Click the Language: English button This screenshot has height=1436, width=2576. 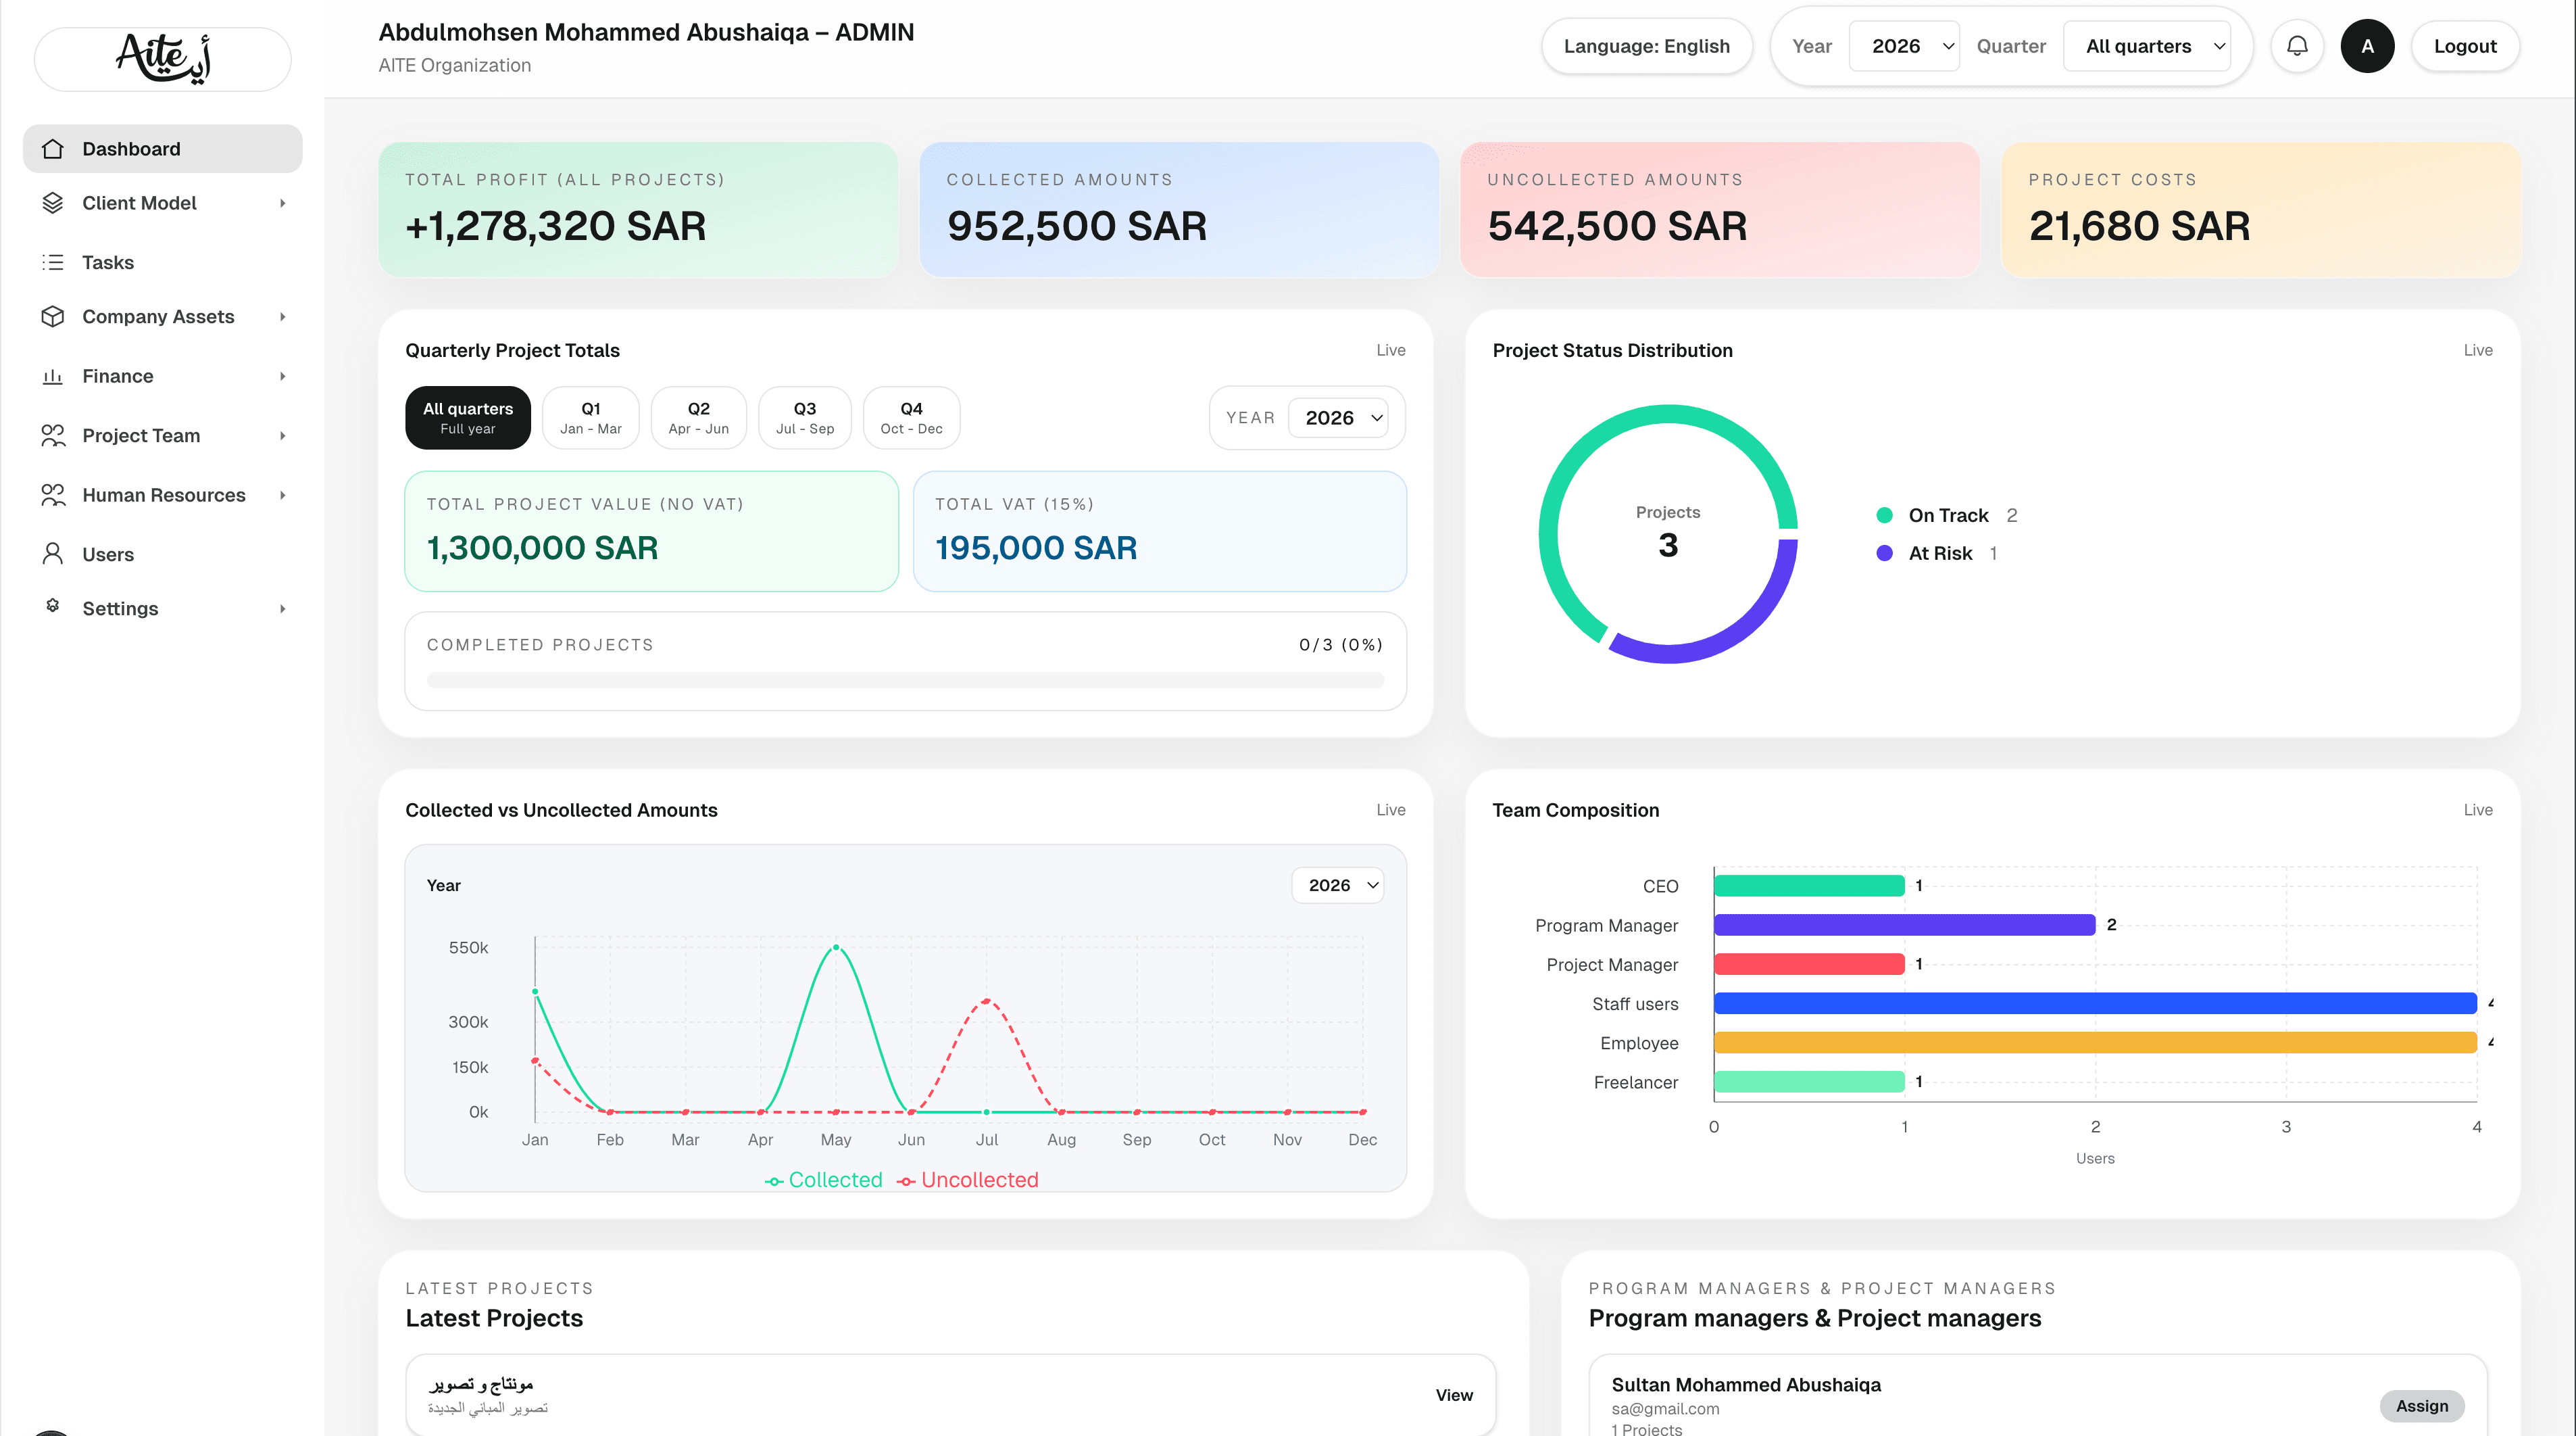click(x=1646, y=46)
